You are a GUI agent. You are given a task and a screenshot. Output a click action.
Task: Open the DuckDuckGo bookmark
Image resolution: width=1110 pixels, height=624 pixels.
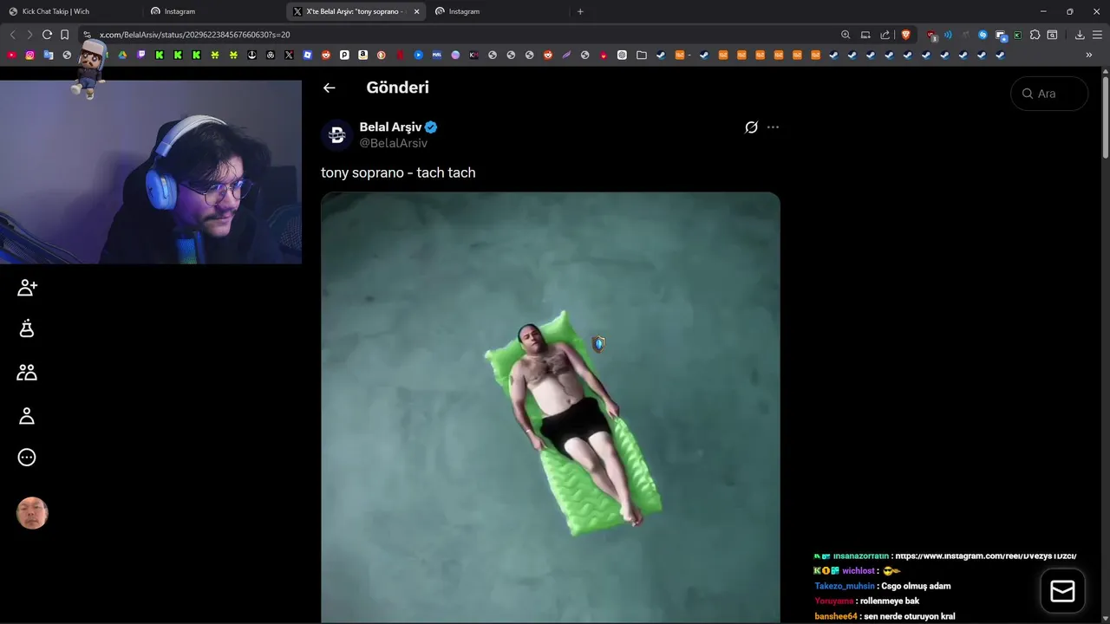pyautogui.click(x=381, y=55)
